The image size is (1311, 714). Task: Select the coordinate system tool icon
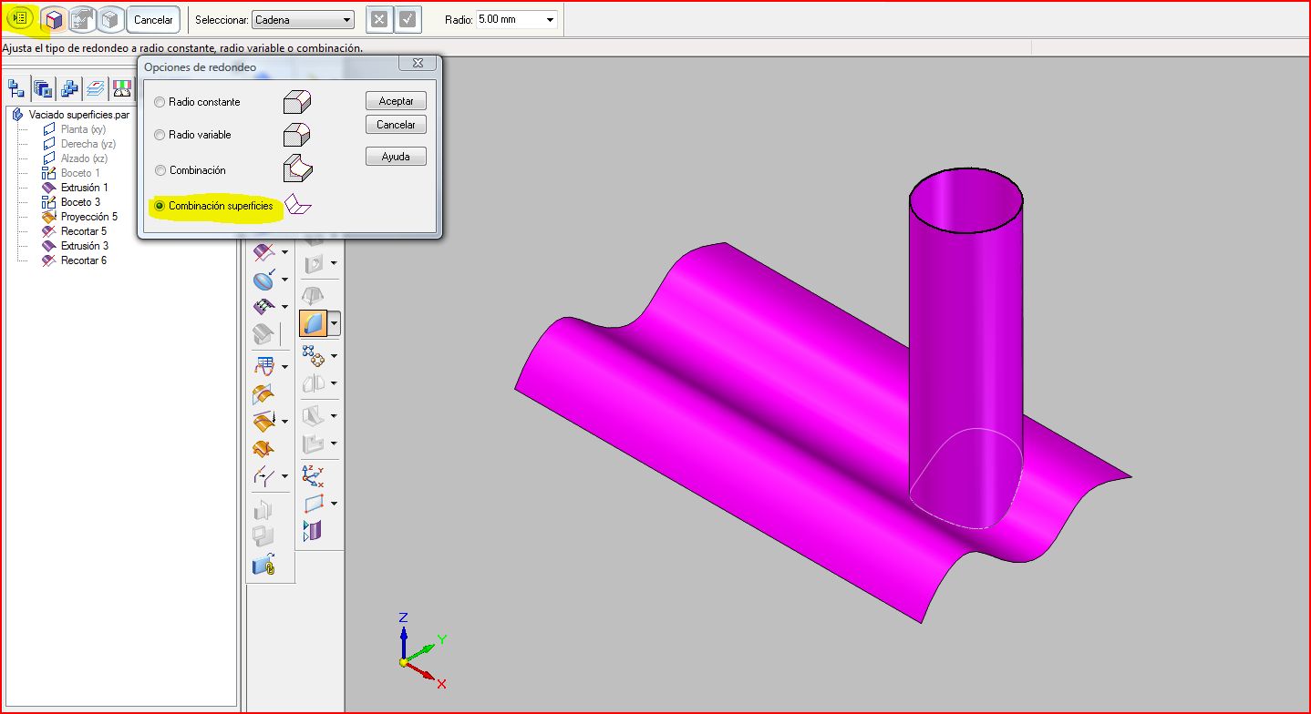click(x=313, y=474)
